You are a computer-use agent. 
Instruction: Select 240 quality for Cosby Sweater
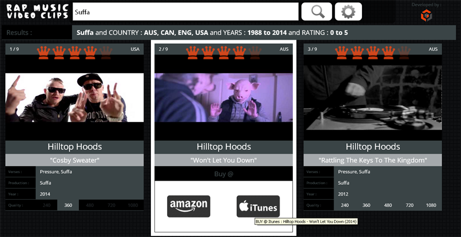[x=47, y=205]
